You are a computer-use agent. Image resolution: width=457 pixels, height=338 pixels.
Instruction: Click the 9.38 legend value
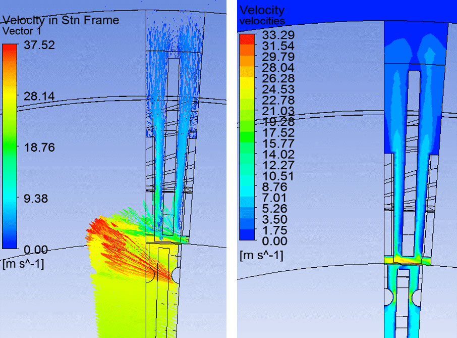point(36,199)
